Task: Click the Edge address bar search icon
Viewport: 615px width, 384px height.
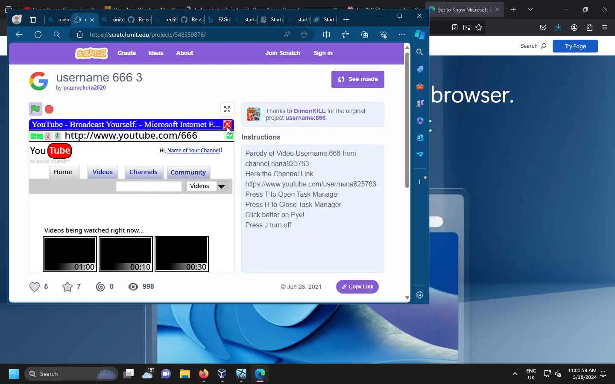Action: pyautogui.click(x=57, y=35)
